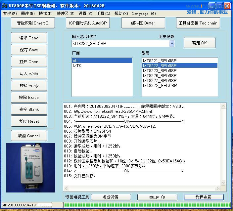Viewport: 233px width, 211px height.
Task: Open the 文件(F) menu
Action: 10,14
